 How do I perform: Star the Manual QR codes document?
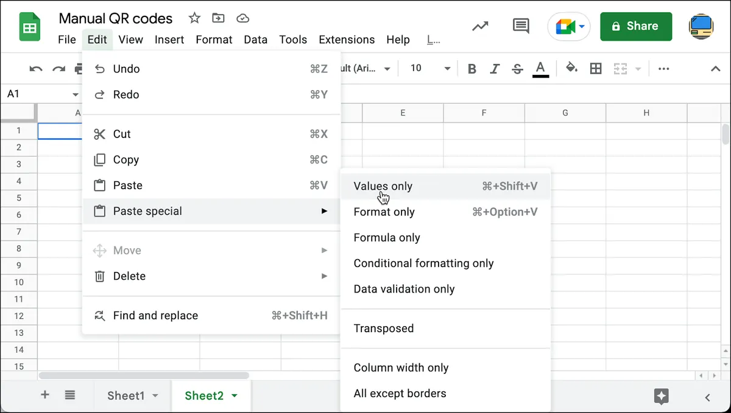point(194,18)
